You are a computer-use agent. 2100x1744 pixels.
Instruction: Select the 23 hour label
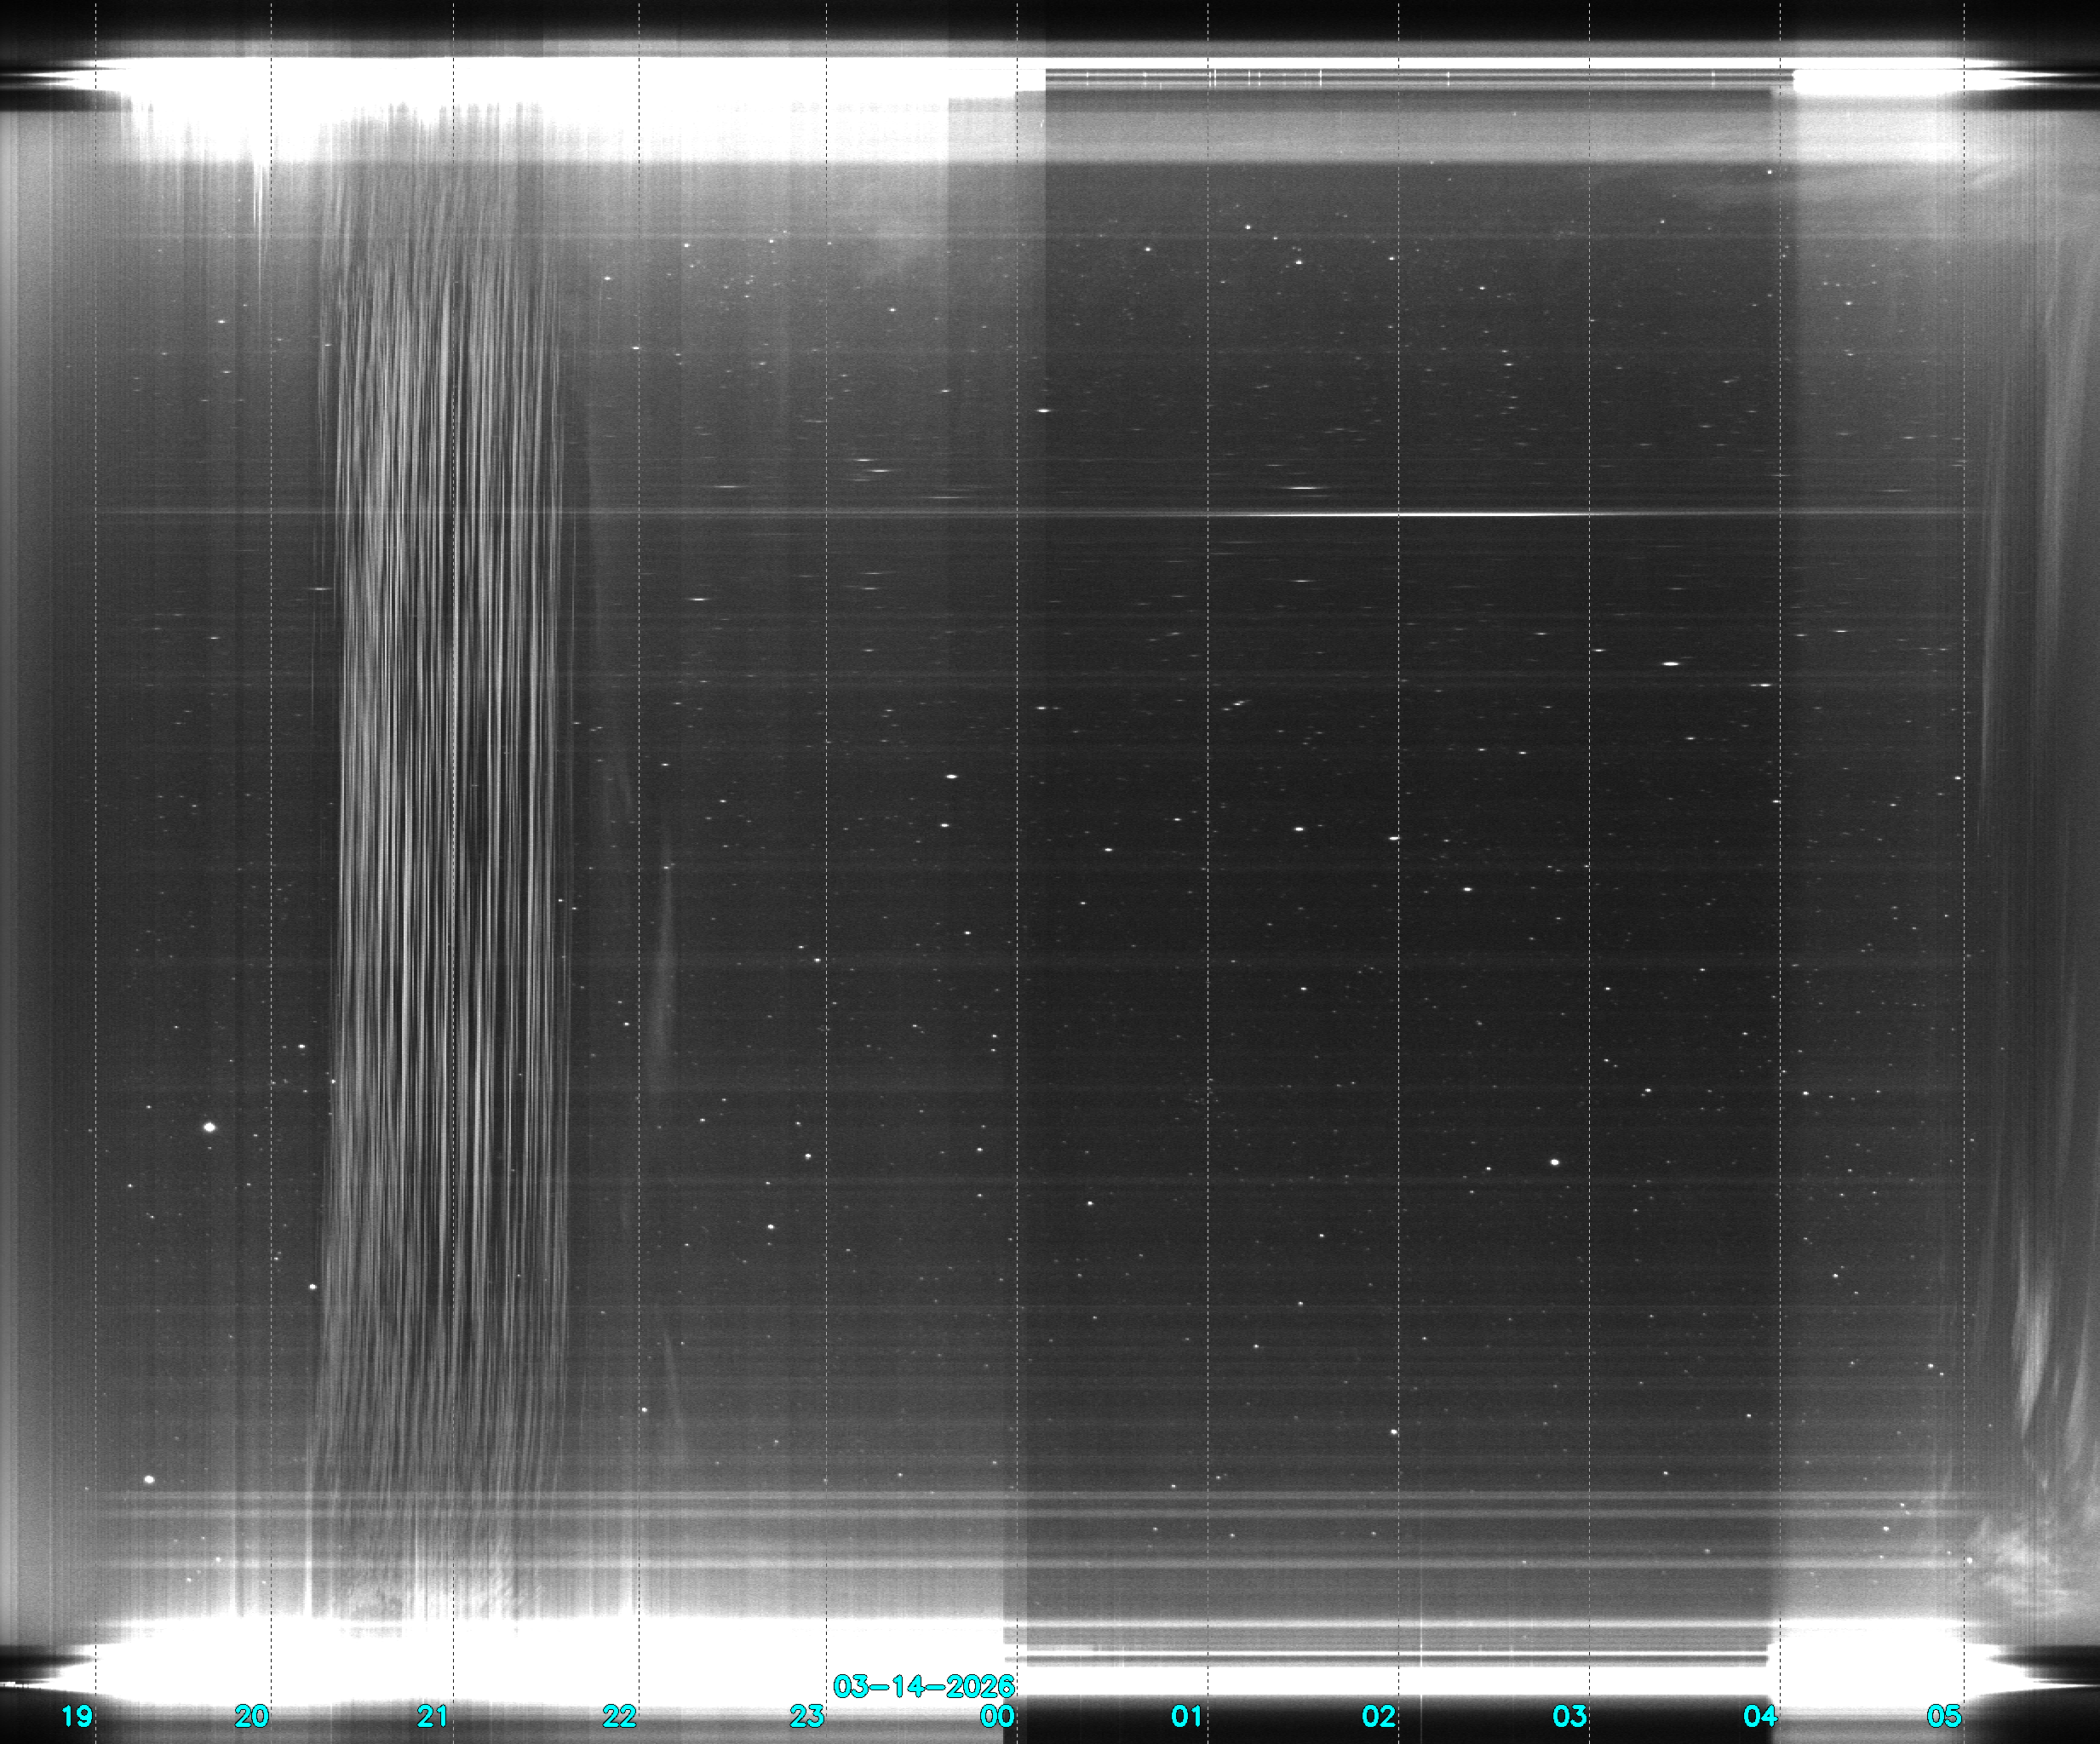click(x=807, y=1716)
